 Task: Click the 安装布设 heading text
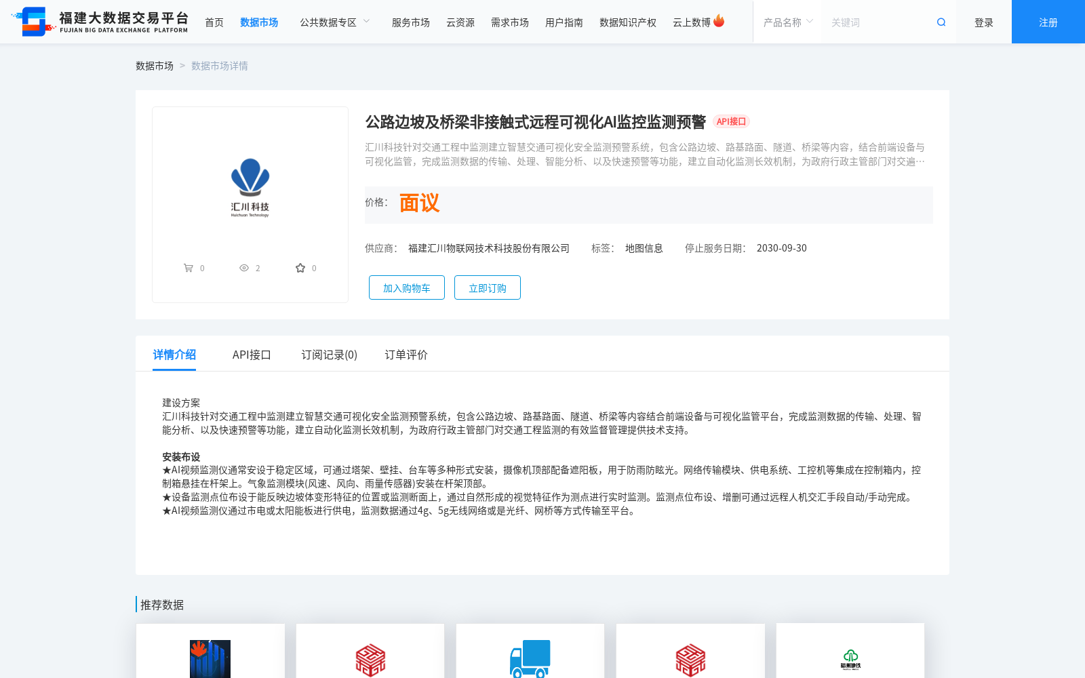(x=181, y=457)
